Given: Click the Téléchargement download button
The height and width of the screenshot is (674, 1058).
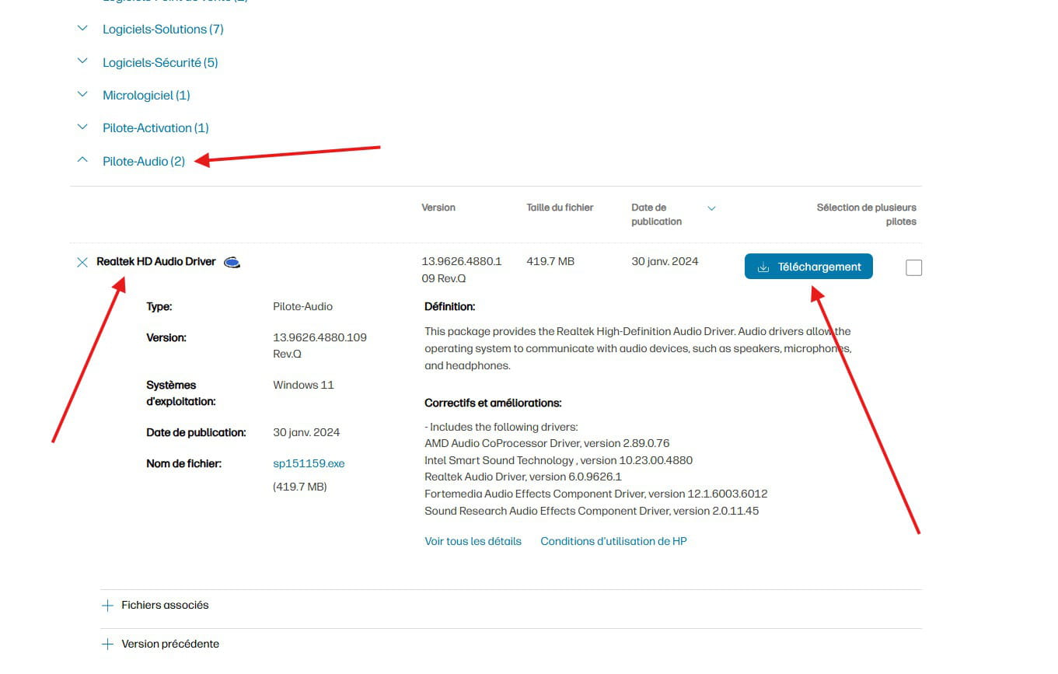Looking at the screenshot, I should click(x=808, y=267).
